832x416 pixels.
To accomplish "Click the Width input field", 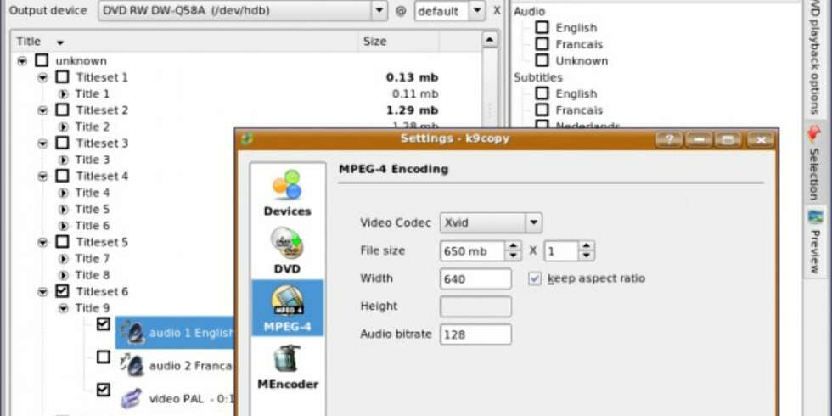I will tap(475, 278).
